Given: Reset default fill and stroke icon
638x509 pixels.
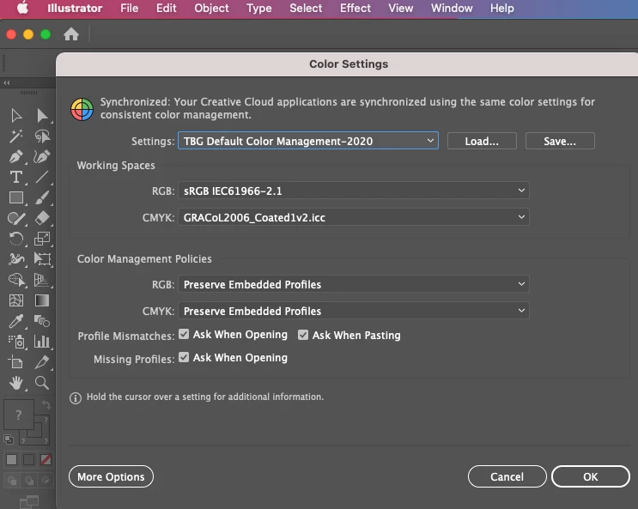Looking at the screenshot, I should click(9, 439).
